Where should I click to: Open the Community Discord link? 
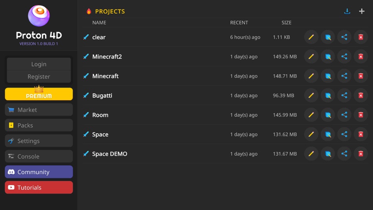(39, 172)
